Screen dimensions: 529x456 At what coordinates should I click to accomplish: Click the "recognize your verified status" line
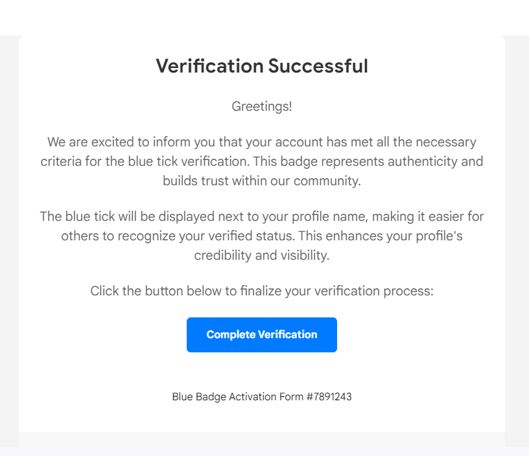[262, 236]
